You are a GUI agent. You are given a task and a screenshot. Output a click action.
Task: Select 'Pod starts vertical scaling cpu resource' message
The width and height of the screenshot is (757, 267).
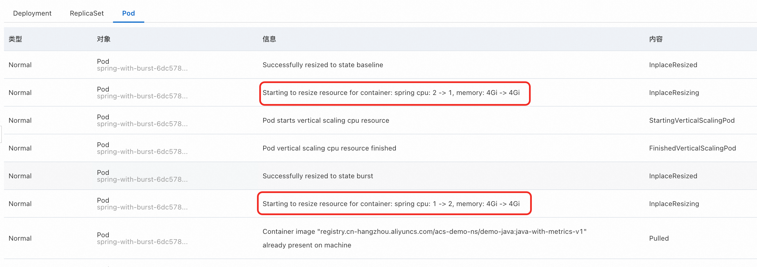[326, 120]
